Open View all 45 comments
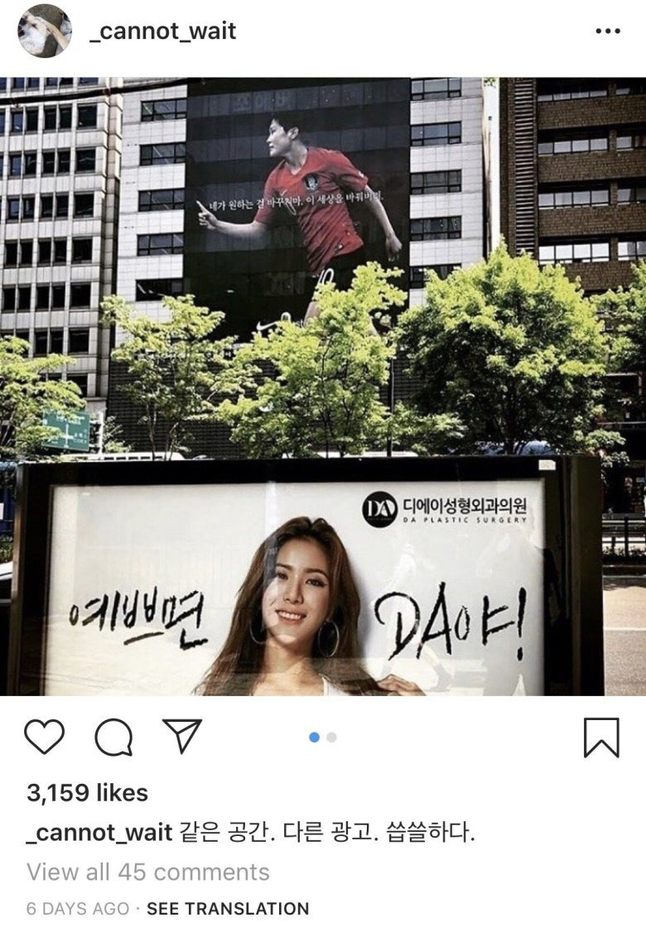The image size is (646, 937). [x=148, y=872]
